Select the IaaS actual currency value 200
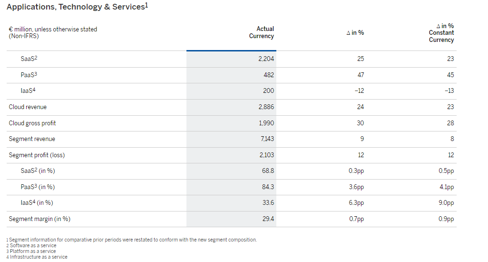 [x=268, y=91]
